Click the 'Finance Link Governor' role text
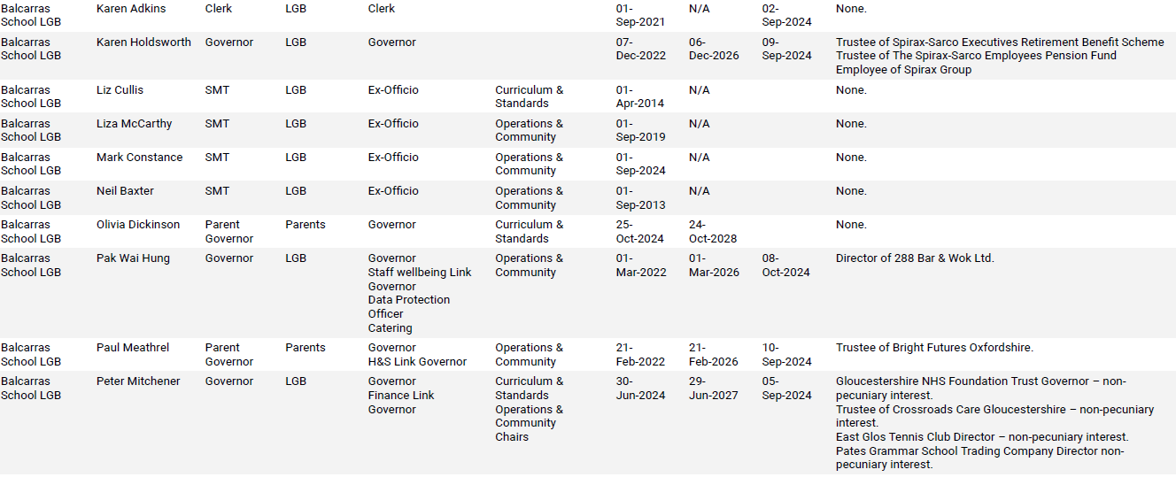The width and height of the screenshot is (1176, 485). tap(401, 403)
